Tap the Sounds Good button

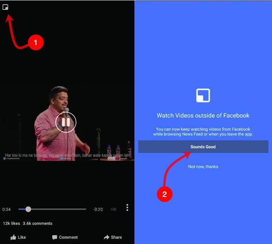(203, 147)
